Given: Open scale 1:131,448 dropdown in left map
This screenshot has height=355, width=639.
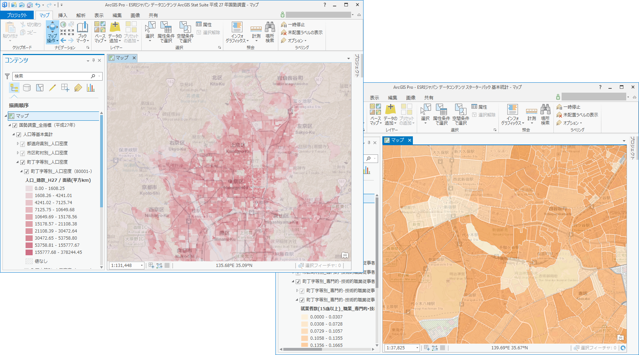Looking at the screenshot, I should pos(142,266).
